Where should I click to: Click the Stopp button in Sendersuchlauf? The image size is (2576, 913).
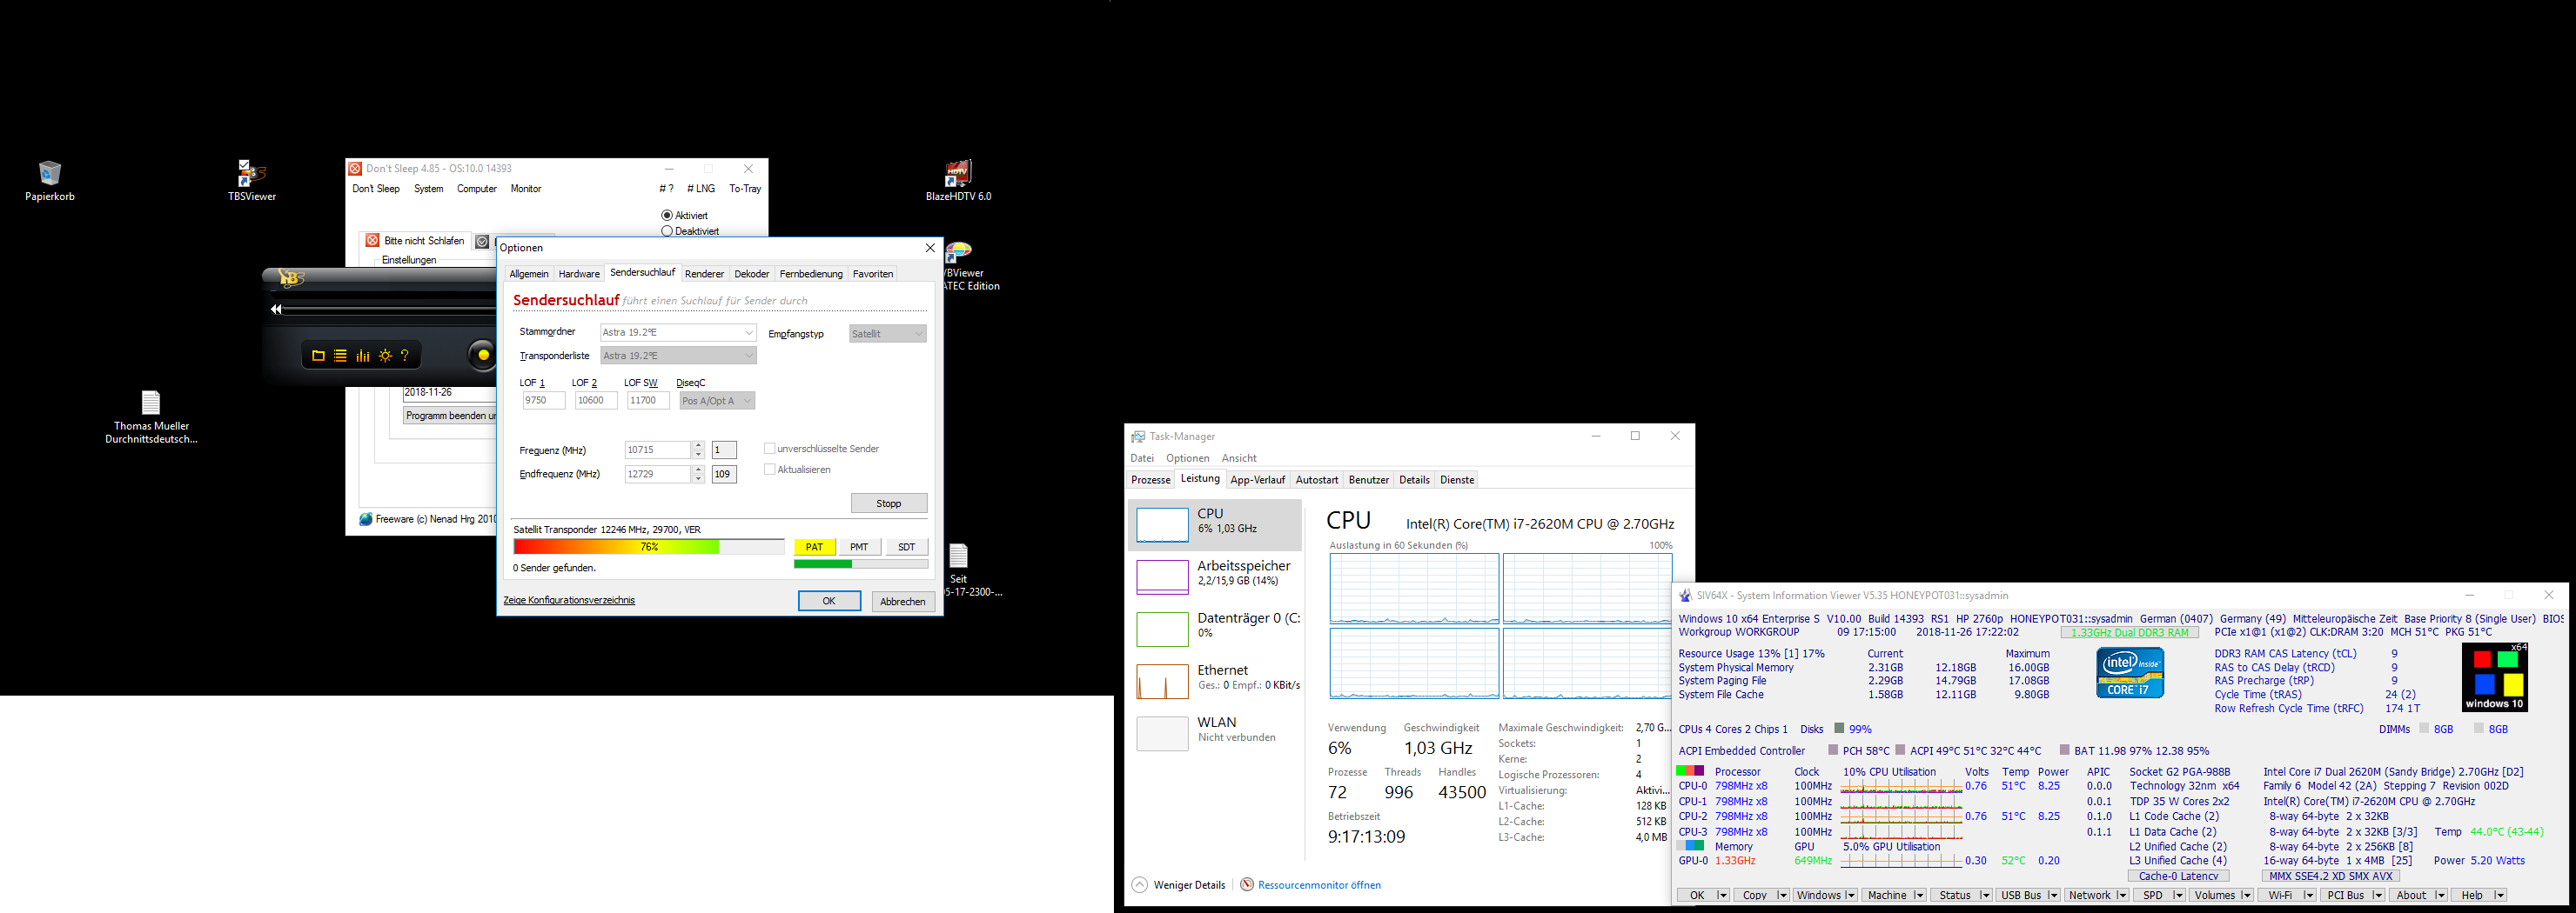889,503
